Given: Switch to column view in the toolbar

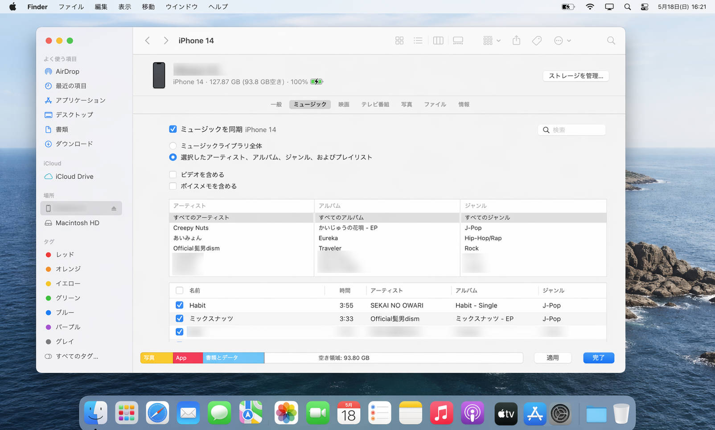Looking at the screenshot, I should (438, 40).
